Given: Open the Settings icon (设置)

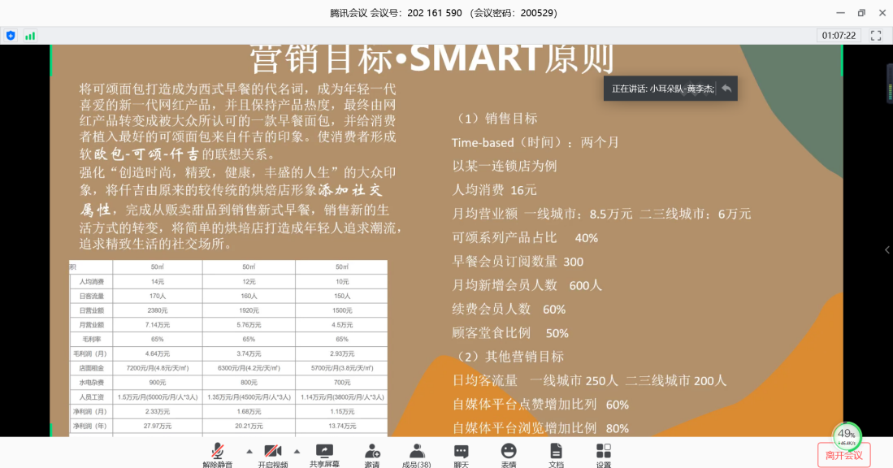Looking at the screenshot, I should click(x=603, y=451).
